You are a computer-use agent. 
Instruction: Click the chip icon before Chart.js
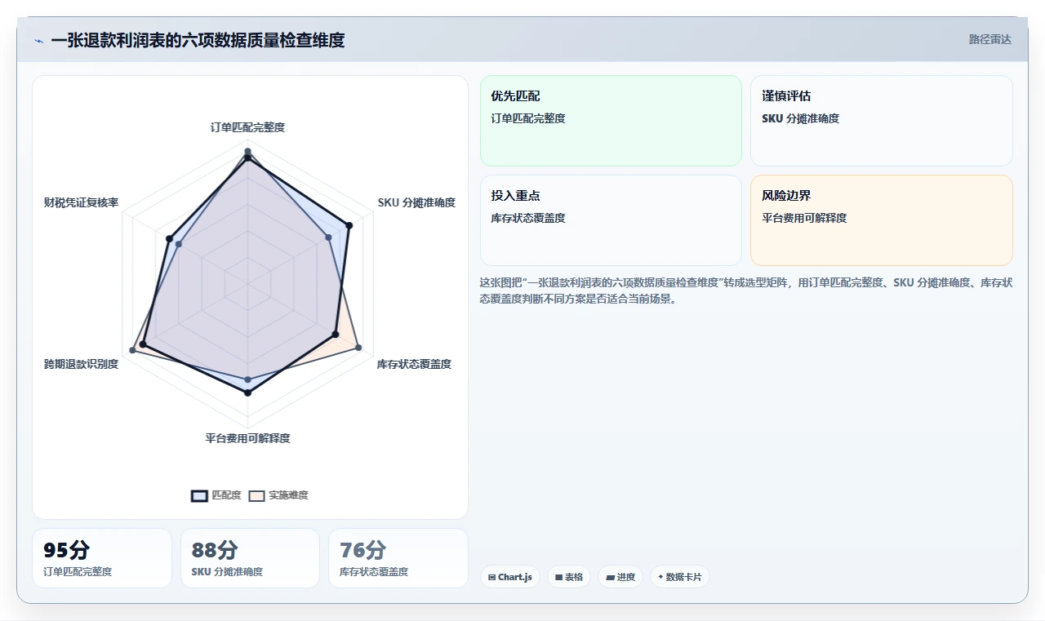click(491, 577)
